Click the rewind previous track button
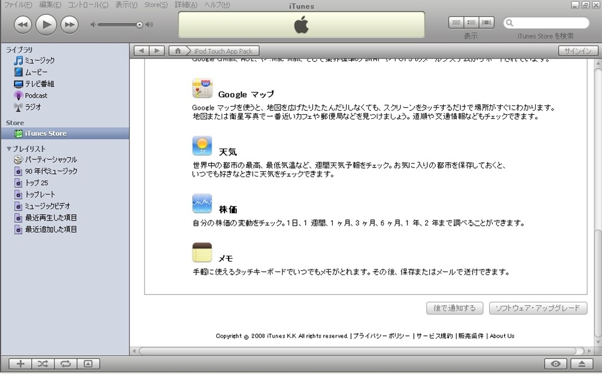Viewport: 602px width, 374px height. [x=23, y=25]
